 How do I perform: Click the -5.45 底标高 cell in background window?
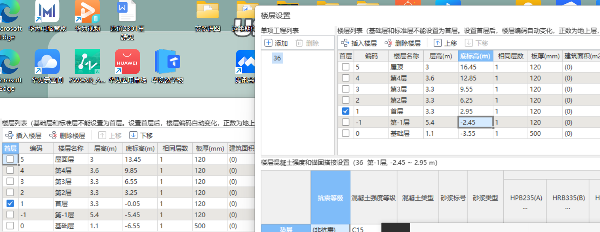point(140,215)
